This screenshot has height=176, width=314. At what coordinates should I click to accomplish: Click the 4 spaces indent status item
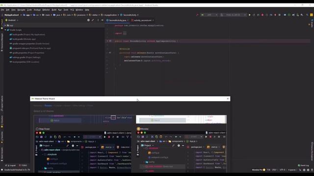pyautogui.click(x=292, y=170)
